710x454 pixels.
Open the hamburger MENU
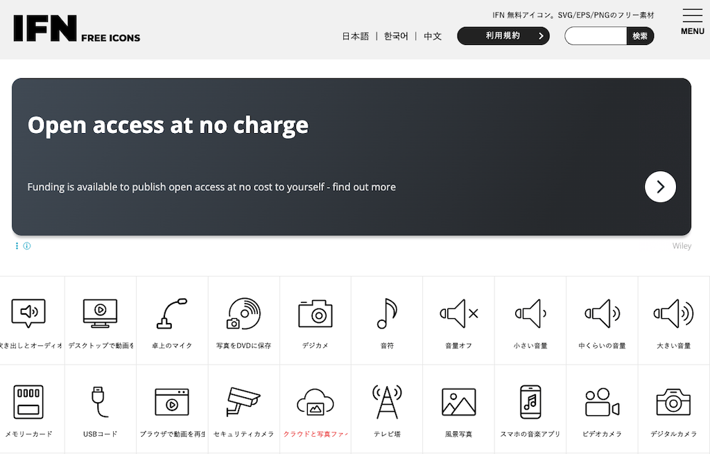(692, 21)
